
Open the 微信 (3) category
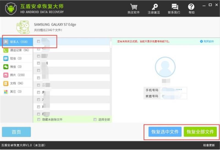tap(16, 66)
